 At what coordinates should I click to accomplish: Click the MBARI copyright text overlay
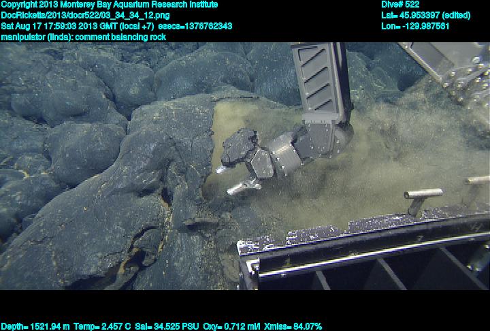point(109,5)
